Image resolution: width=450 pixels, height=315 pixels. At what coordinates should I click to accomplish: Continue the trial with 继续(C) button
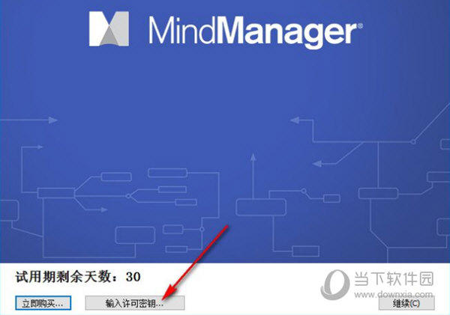(x=406, y=303)
